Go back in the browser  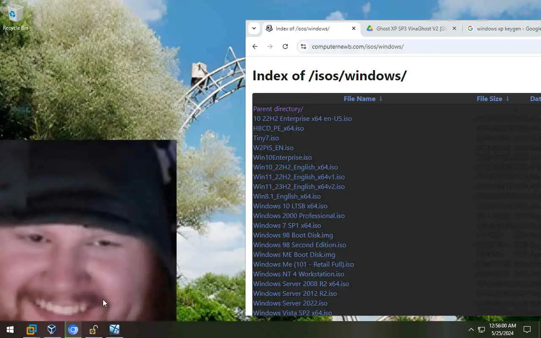(x=255, y=46)
